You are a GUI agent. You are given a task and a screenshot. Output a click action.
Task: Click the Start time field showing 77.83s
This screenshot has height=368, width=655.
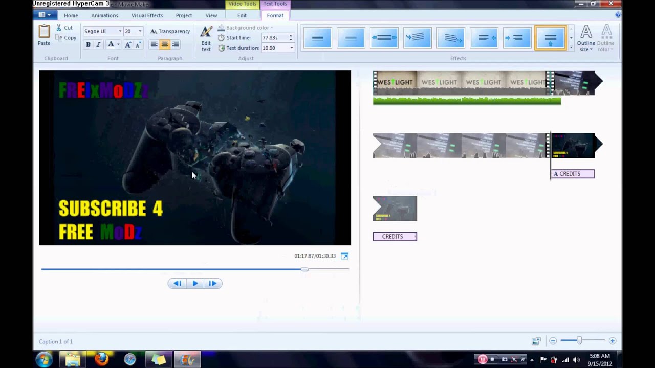(274, 38)
